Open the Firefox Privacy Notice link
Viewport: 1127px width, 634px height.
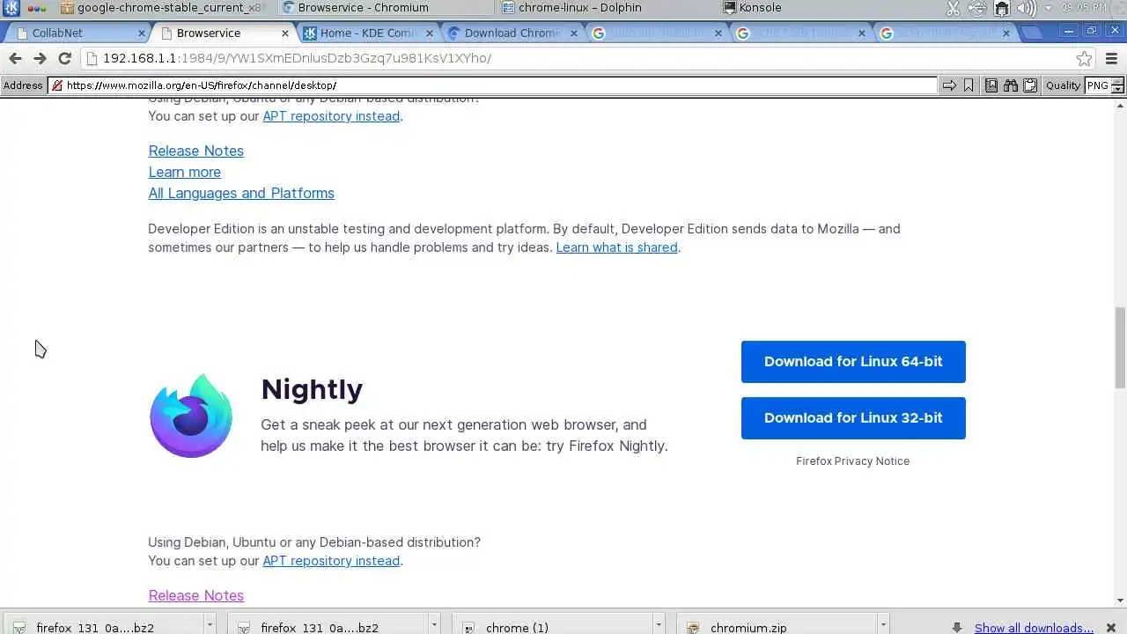tap(852, 461)
